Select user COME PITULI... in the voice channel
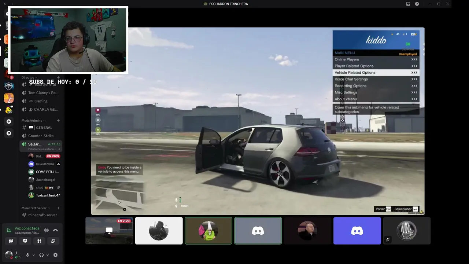Viewport: 469px width, 264px height. tap(44, 172)
